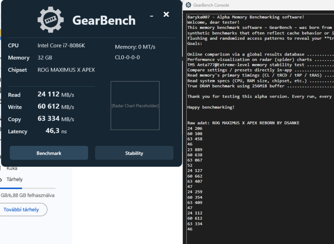334x244 pixels.
Task: Click the 'Raw adat: ROG MAXIMUS X APEX' line
Action: coord(243,123)
